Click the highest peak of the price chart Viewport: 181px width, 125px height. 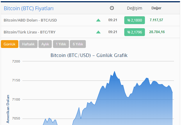tap(115, 71)
